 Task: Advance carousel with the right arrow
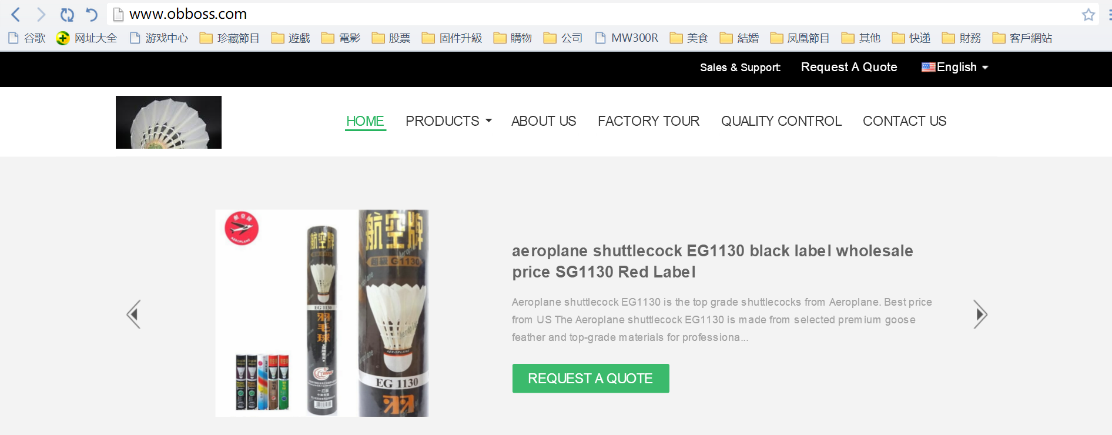(x=980, y=314)
